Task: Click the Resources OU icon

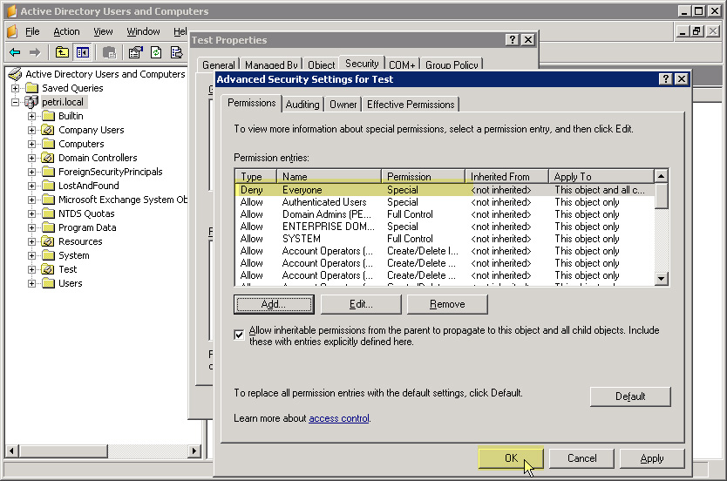Action: click(x=48, y=241)
